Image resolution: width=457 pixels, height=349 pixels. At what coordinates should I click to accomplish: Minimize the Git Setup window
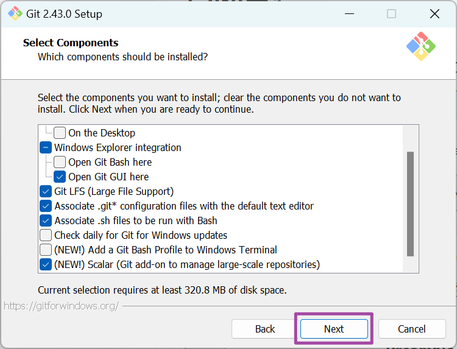(x=349, y=13)
